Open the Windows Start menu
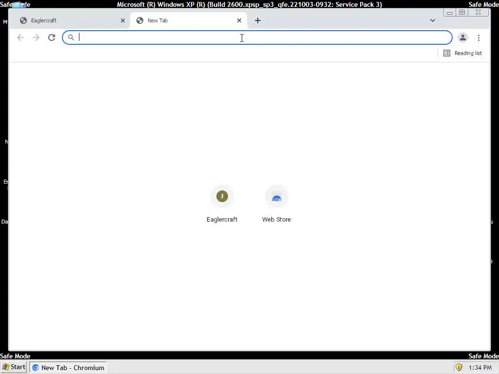 click(14, 367)
